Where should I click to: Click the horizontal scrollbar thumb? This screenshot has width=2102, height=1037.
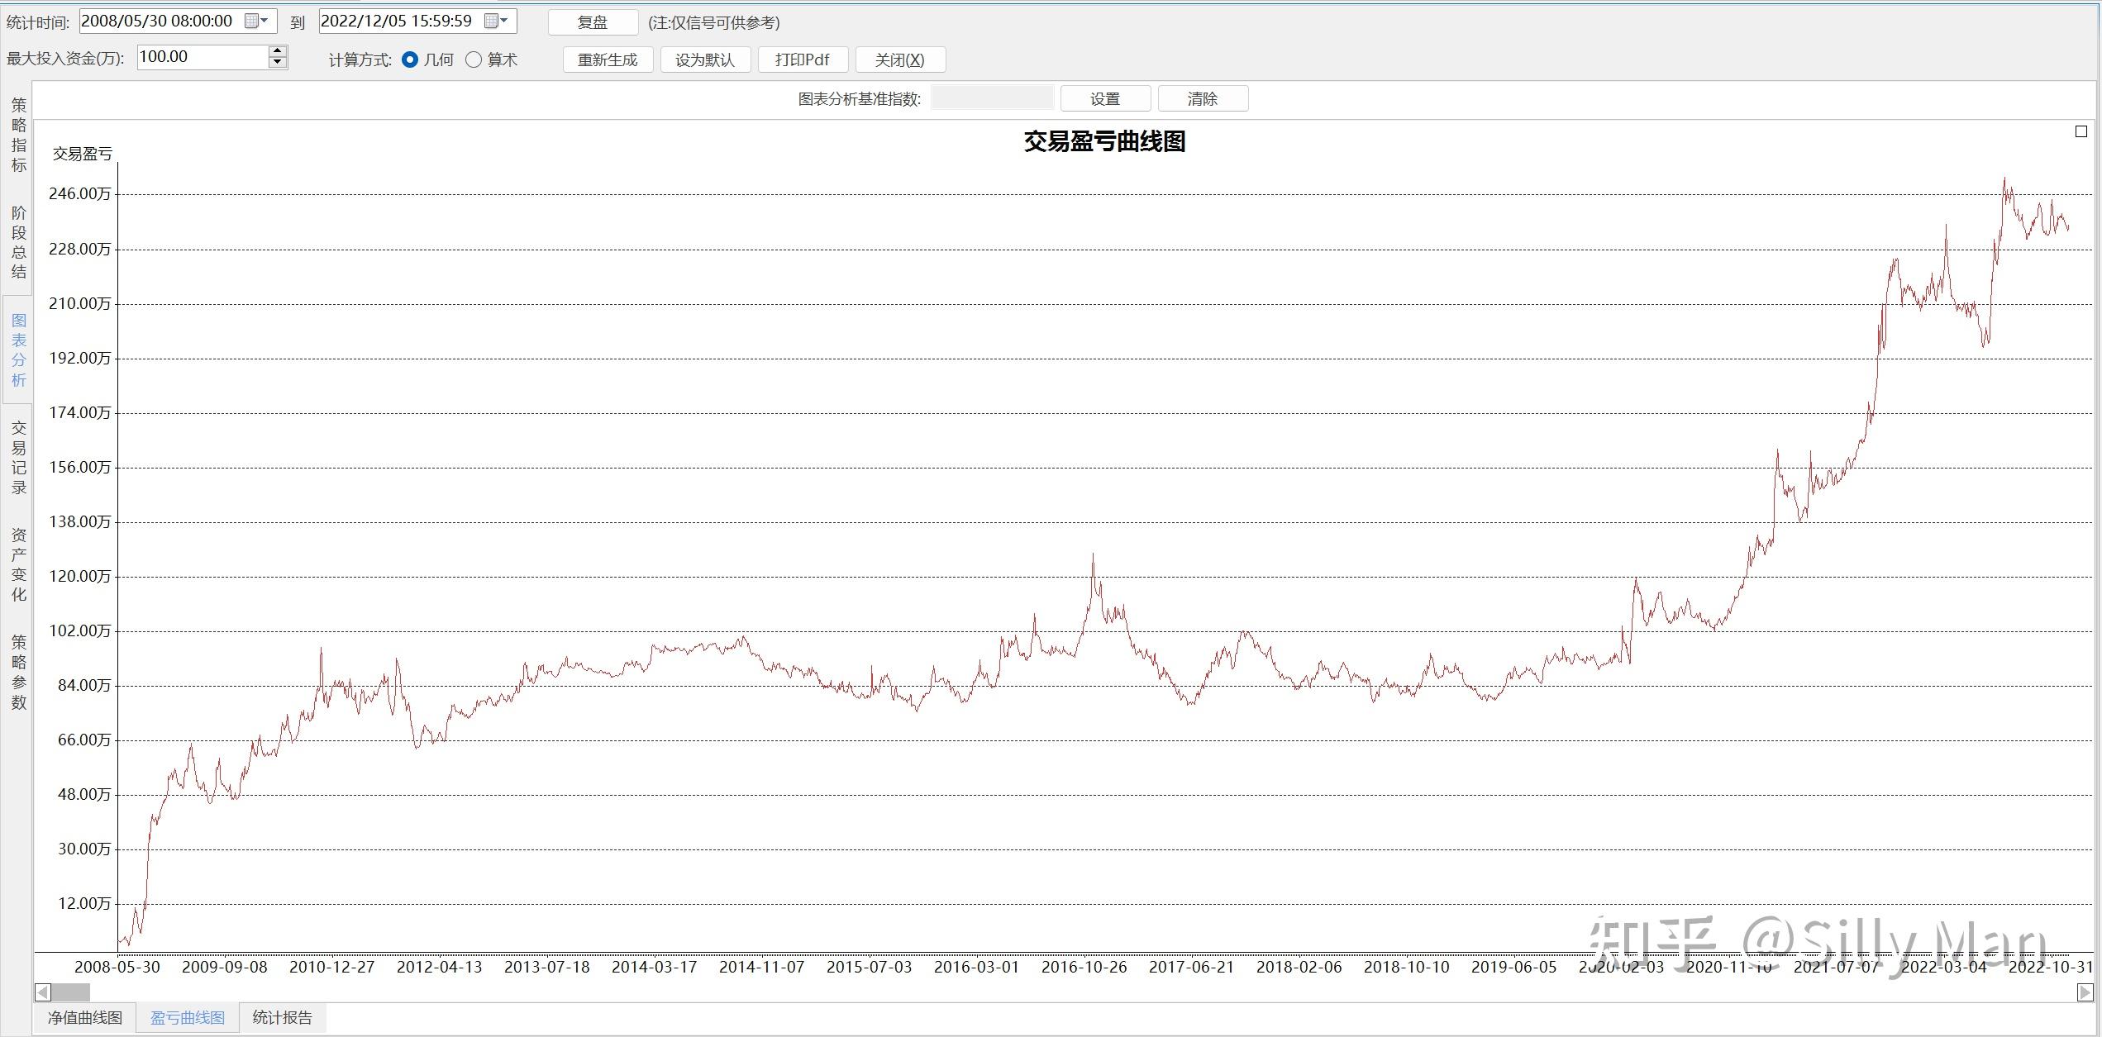(71, 992)
